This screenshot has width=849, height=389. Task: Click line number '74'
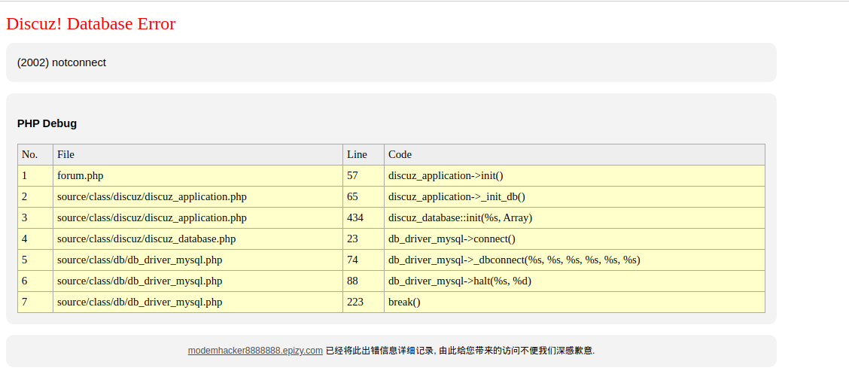pos(364,260)
